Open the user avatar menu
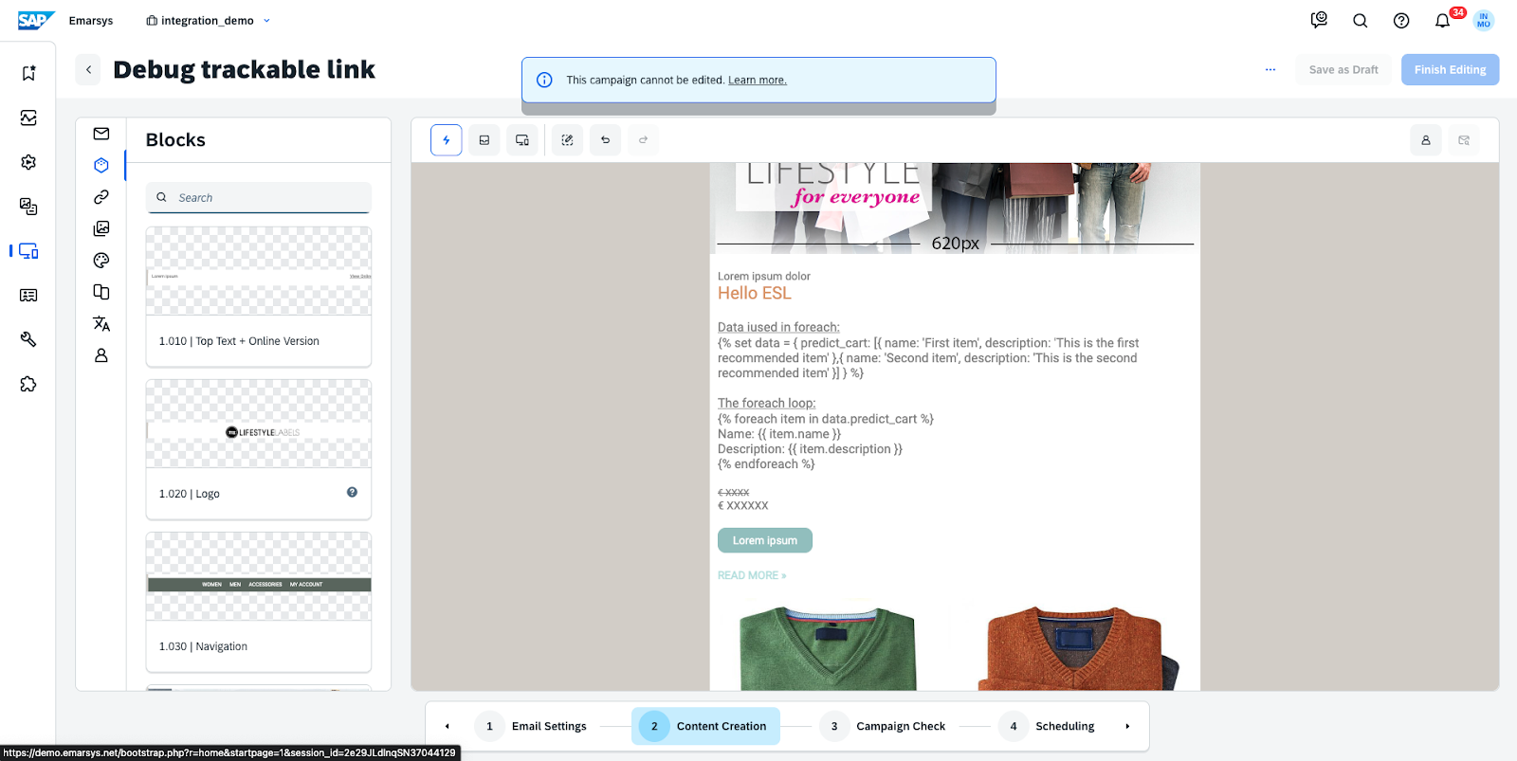1517x761 pixels. [1484, 20]
